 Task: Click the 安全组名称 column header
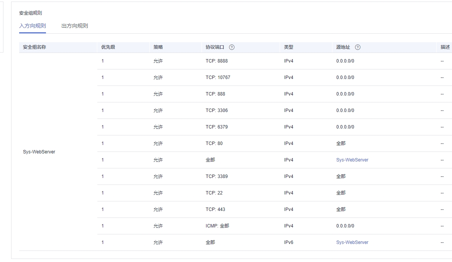click(x=34, y=47)
